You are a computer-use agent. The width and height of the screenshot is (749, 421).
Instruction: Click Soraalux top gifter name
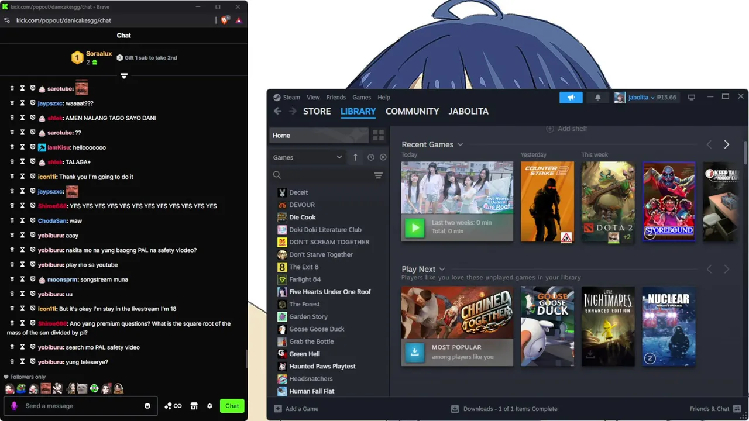click(99, 54)
